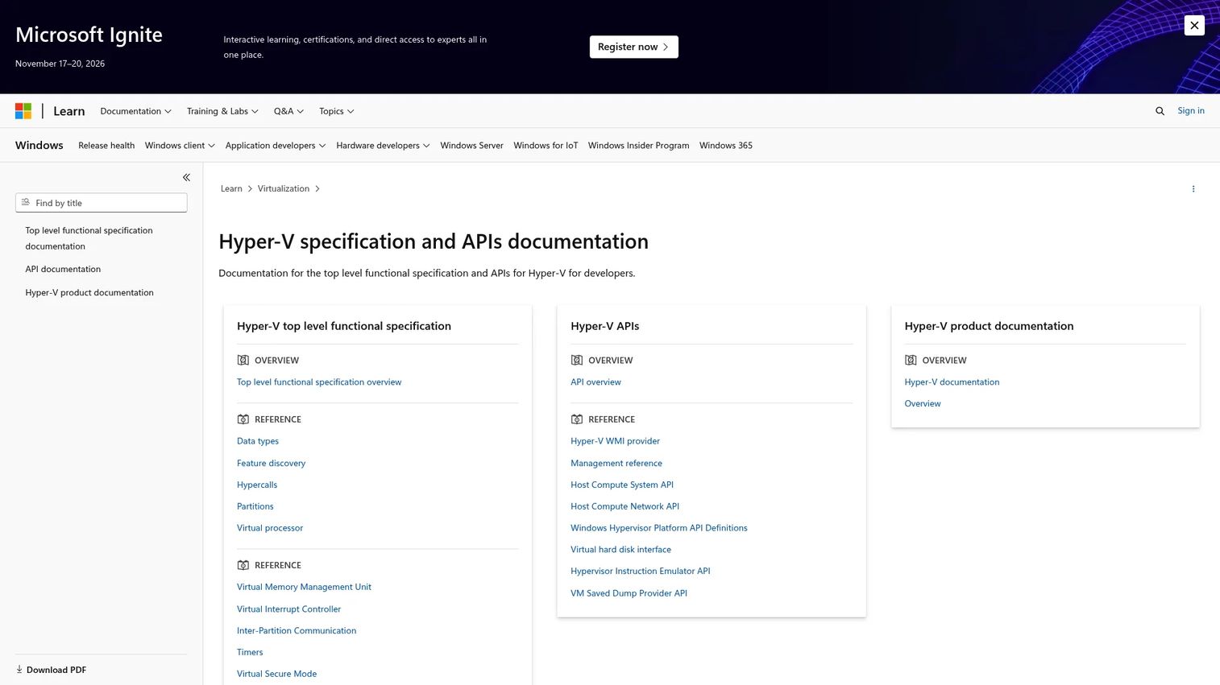Select Windows for IoT menu item

pos(546,146)
